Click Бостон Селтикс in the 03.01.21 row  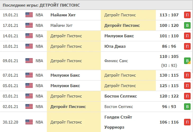click(x=121, y=96)
